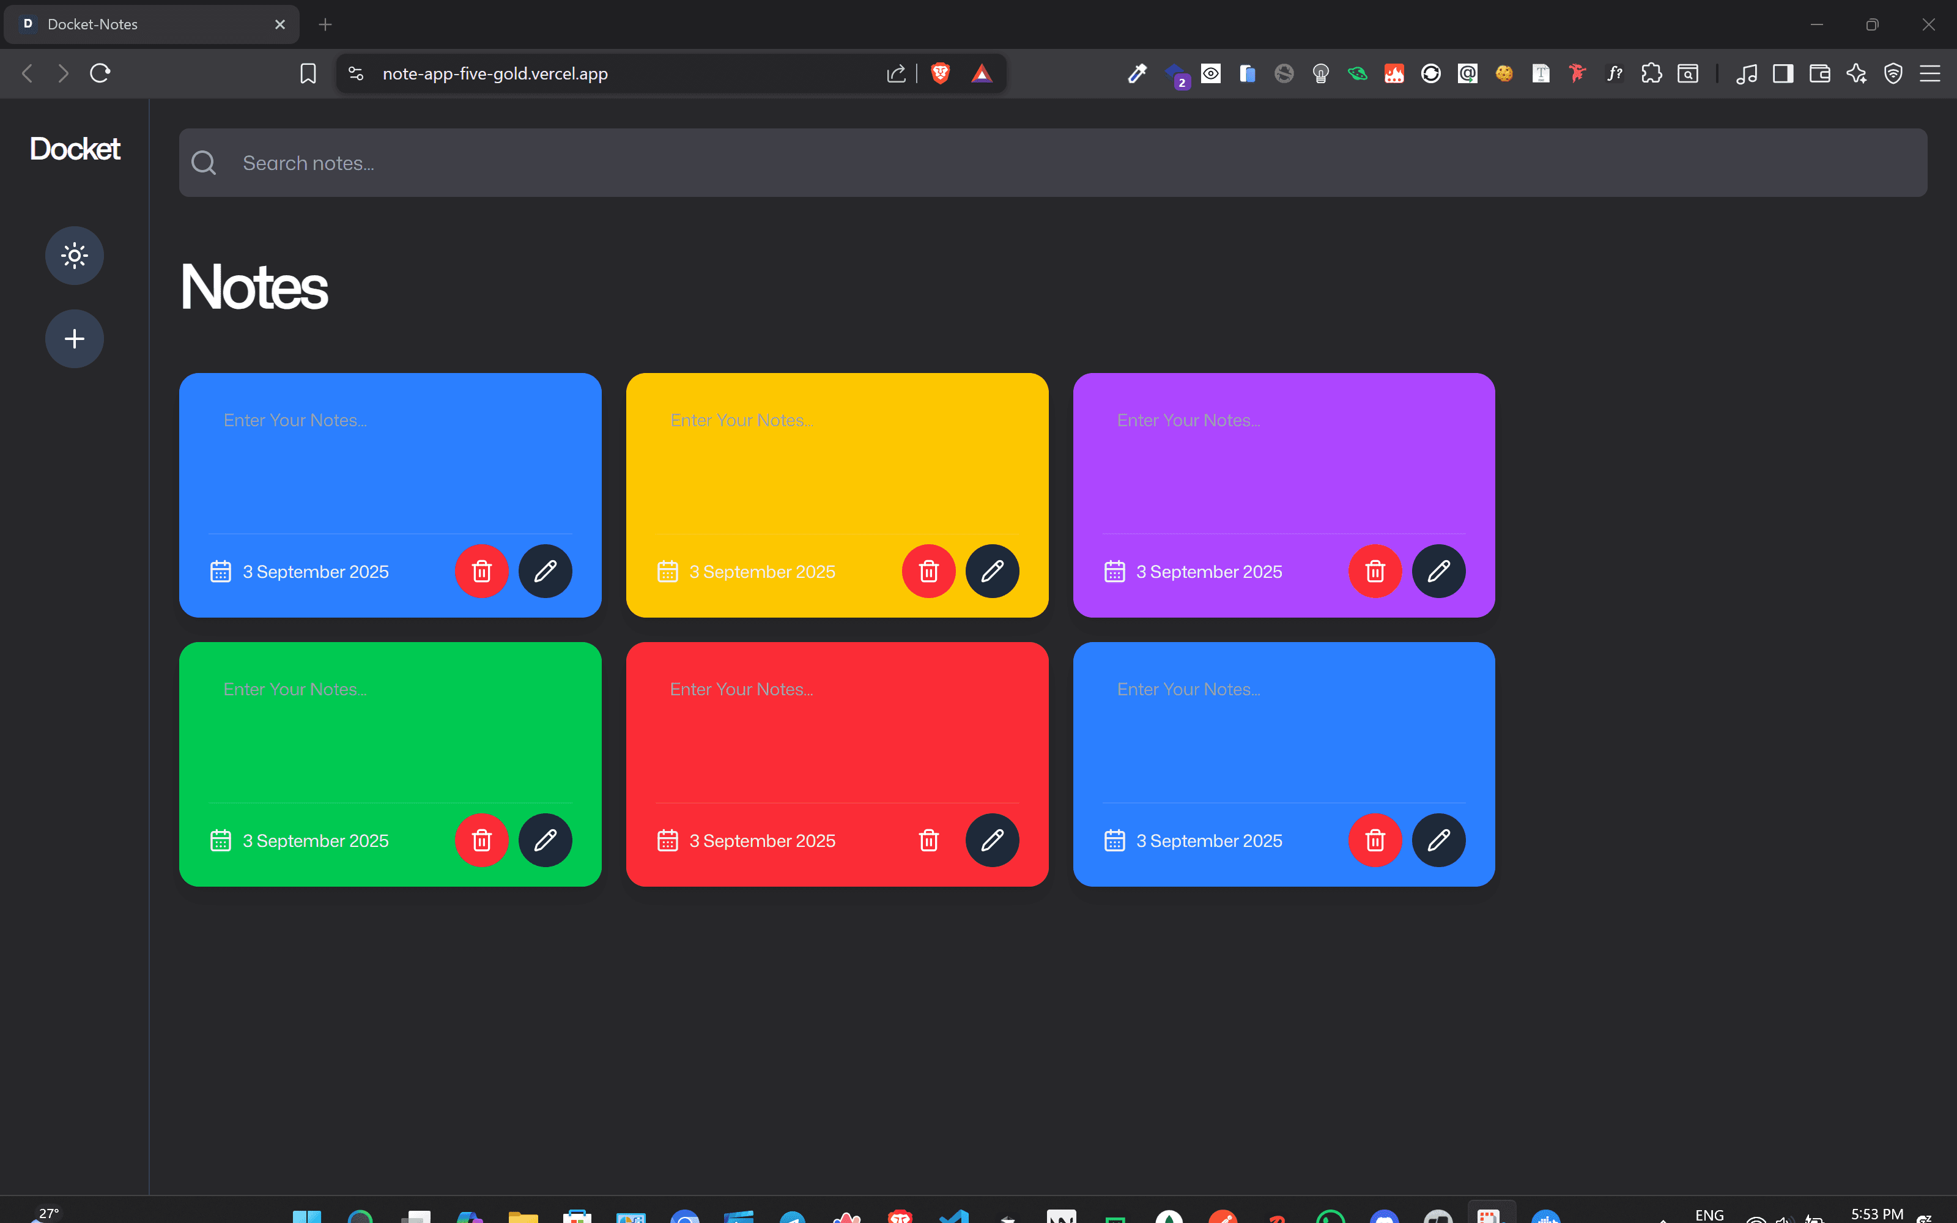
Task: Share this page via share icon
Action: coord(896,73)
